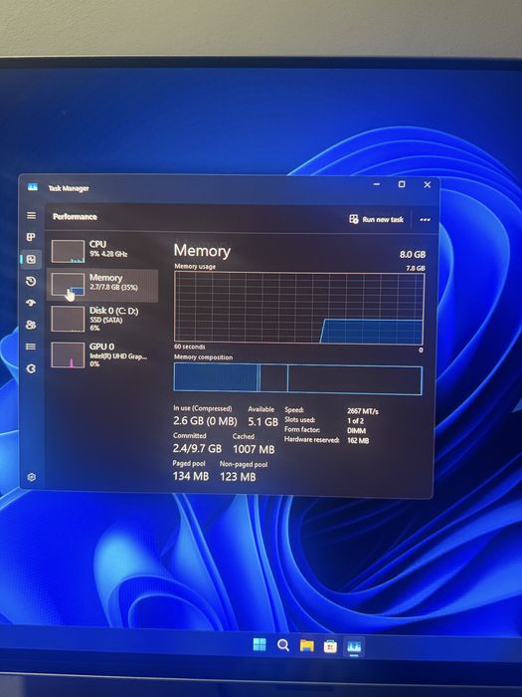Select Disk 0 (C: D:) entry
The width and height of the screenshot is (522, 697).
pos(102,319)
